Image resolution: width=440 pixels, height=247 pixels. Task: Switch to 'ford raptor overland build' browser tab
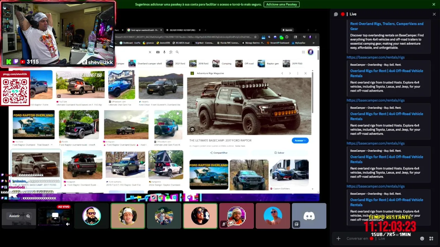click(144, 30)
